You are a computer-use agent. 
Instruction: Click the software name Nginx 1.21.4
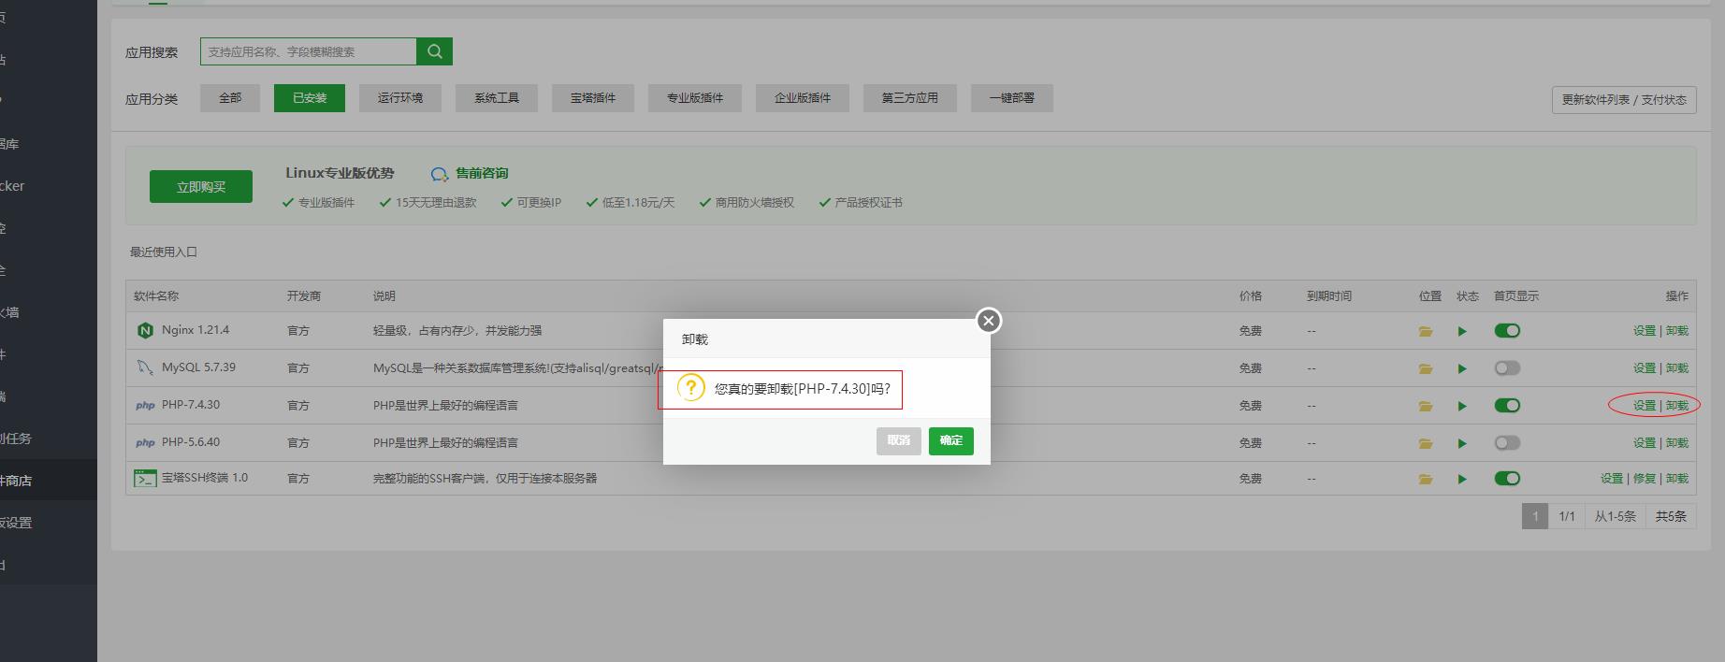tap(196, 330)
